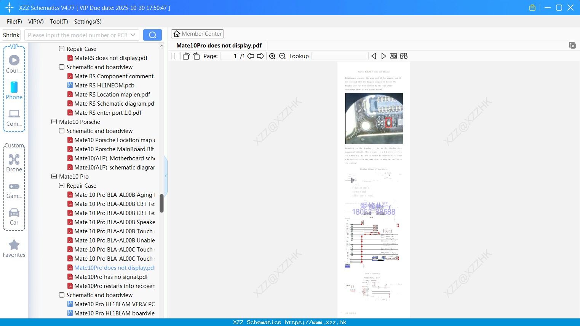
Task: Open Mate RS Component comment file
Action: [114, 76]
